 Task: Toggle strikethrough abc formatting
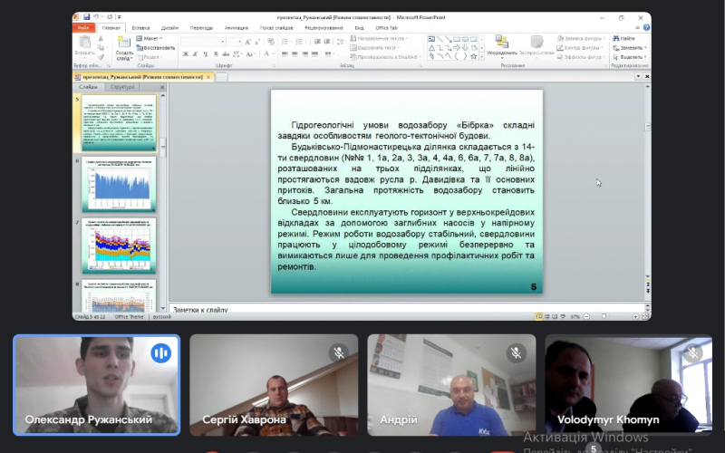pyautogui.click(x=226, y=54)
